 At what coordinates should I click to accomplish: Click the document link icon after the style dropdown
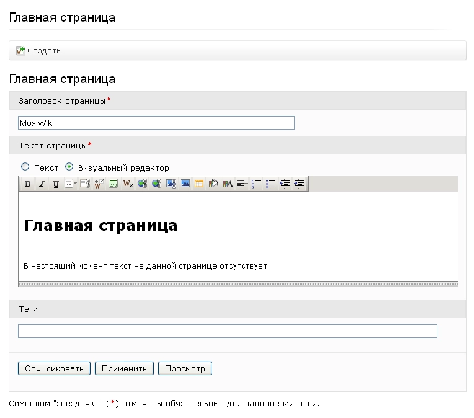click(85, 184)
